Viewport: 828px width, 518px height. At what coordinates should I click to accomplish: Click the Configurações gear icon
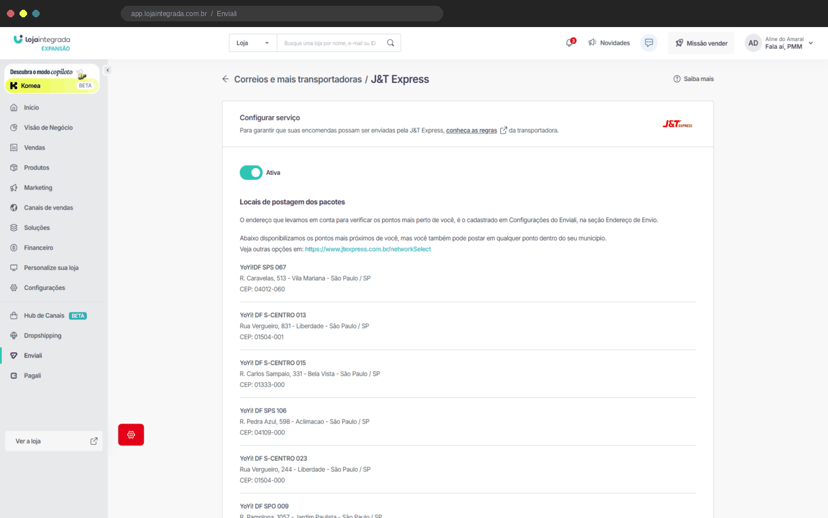[x=14, y=288]
